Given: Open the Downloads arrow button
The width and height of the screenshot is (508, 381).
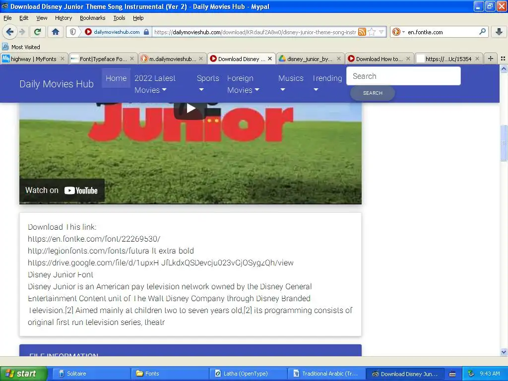Looking at the screenshot, I should (499, 32).
